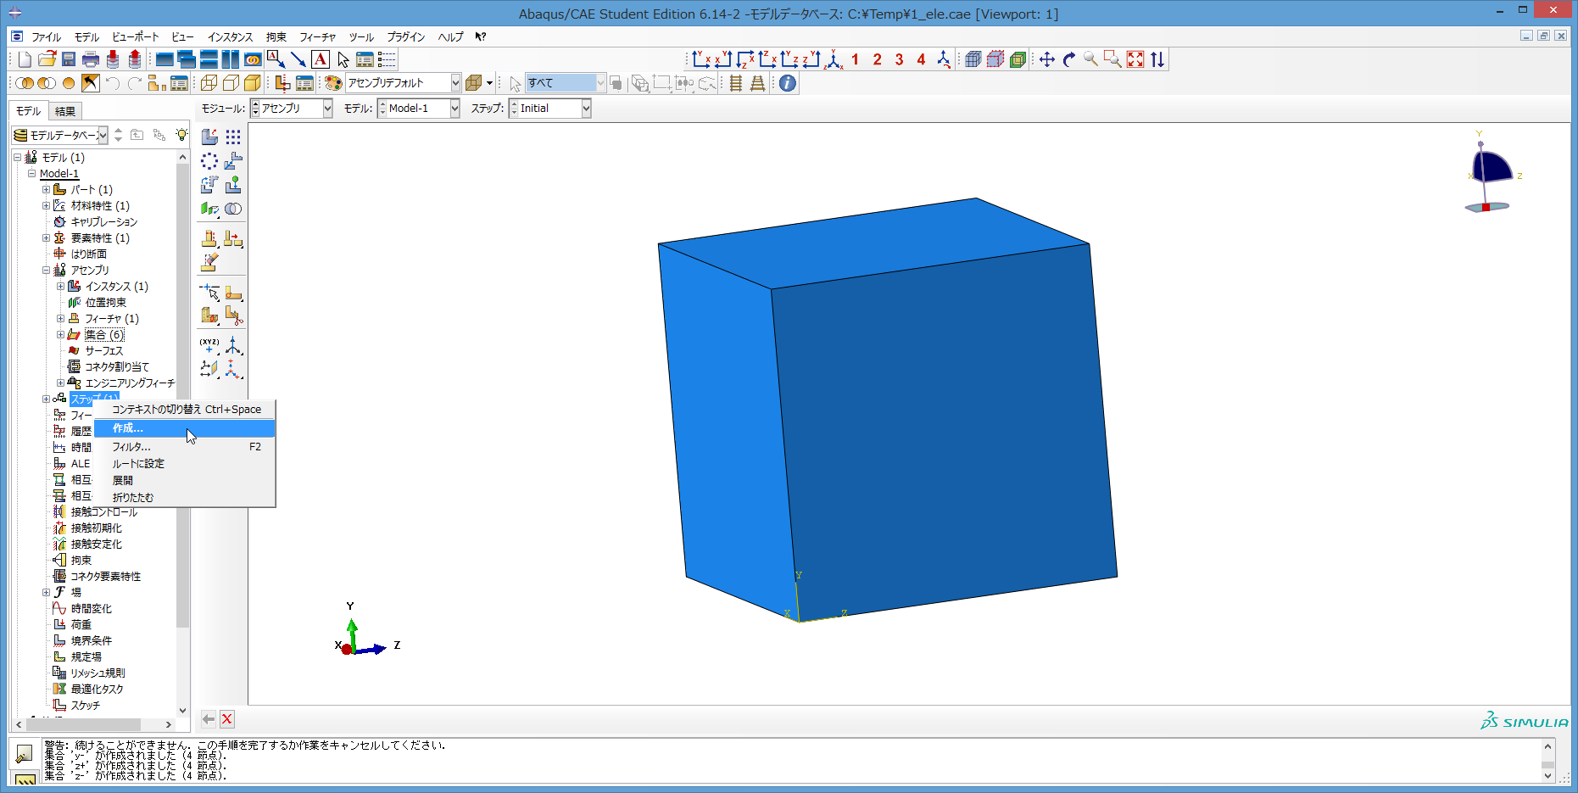1578x793 pixels.
Task: Click the light bulb icon in model tree header
Action: (x=181, y=135)
